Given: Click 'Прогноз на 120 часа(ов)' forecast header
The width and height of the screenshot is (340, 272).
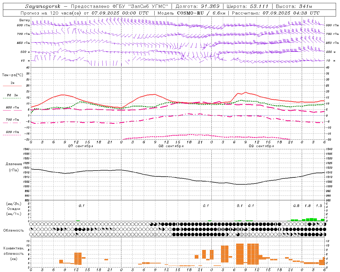Looking at the screenshot, I should [52, 13].
